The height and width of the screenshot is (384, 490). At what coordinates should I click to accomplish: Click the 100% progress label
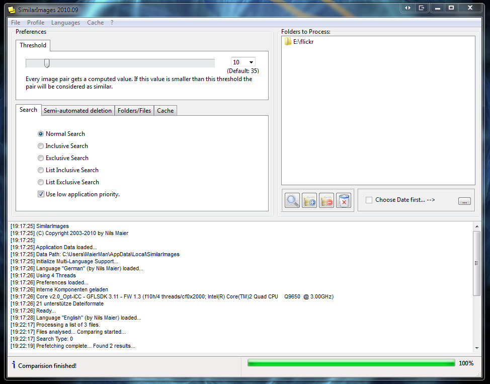tap(466, 363)
